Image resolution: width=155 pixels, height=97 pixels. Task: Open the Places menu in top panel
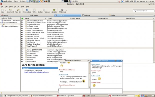coord(16,1)
